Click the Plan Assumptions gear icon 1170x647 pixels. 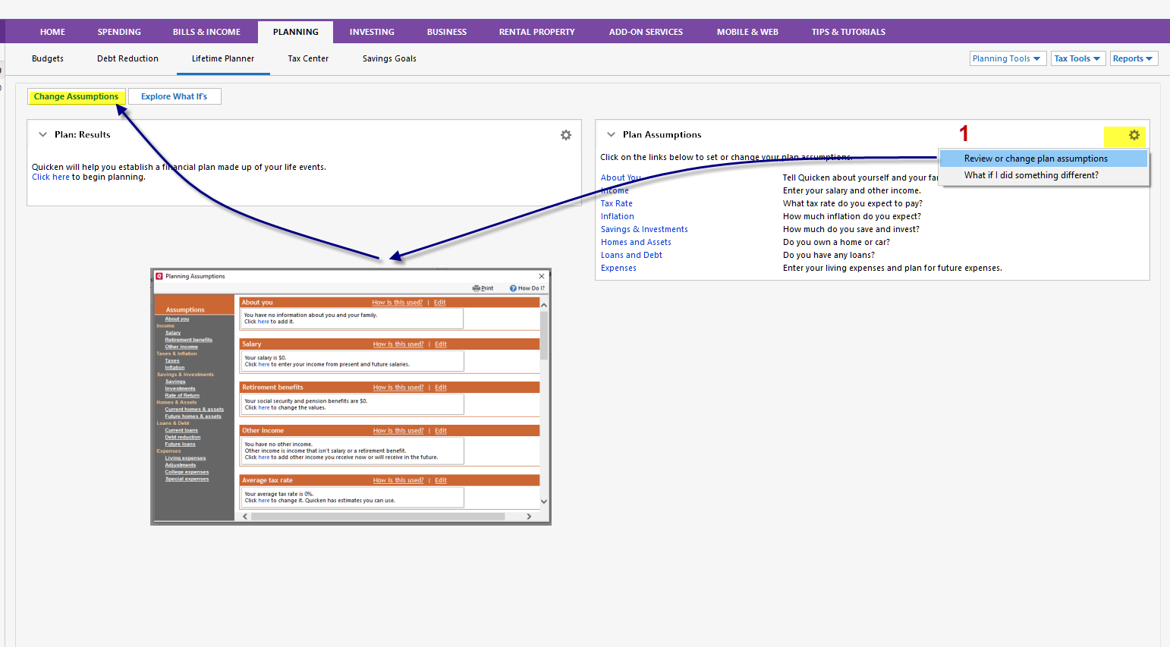coord(1134,135)
